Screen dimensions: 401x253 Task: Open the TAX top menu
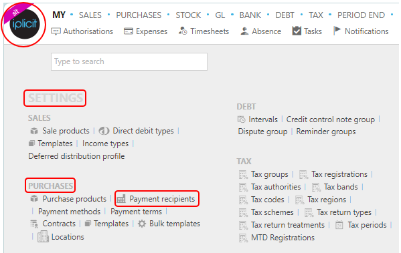click(x=316, y=15)
